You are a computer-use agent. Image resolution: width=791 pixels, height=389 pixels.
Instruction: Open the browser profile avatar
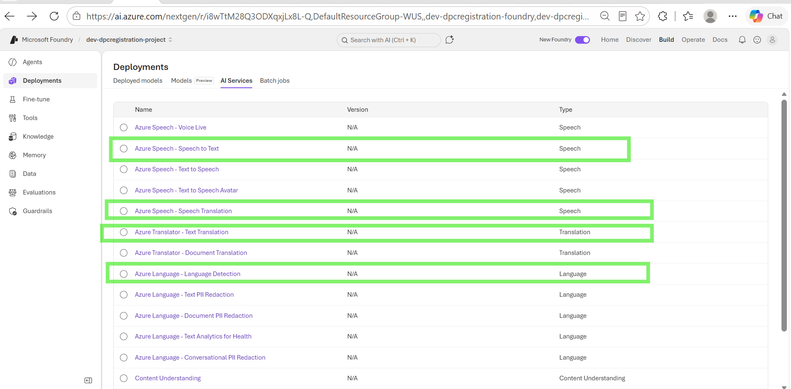coord(710,16)
